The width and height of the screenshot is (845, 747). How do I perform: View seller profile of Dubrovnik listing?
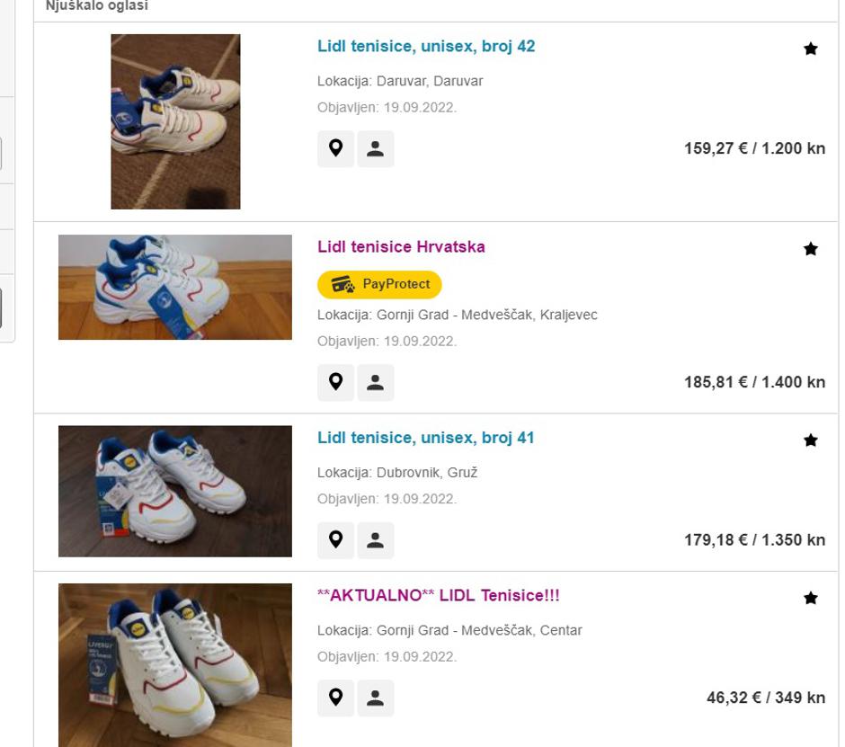tap(376, 540)
